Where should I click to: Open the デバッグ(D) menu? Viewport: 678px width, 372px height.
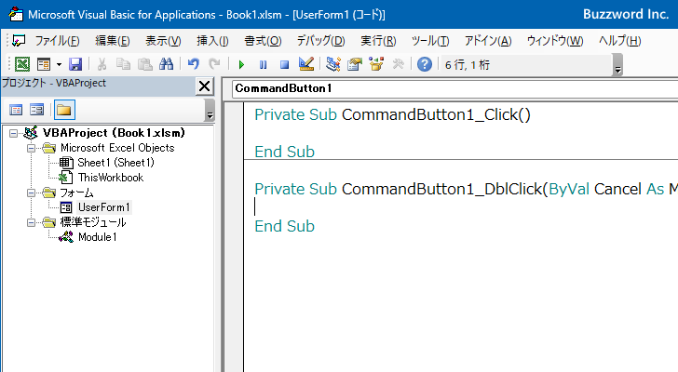[320, 41]
